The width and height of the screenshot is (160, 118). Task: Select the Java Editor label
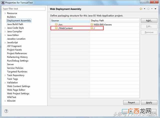point(13,35)
